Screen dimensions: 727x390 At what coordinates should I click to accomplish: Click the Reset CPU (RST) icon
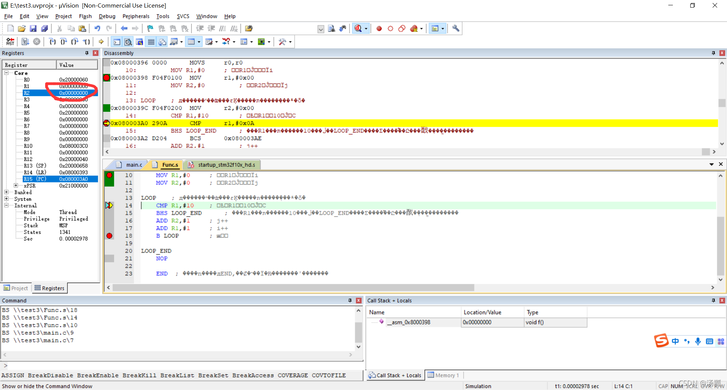pyautogui.click(x=10, y=42)
